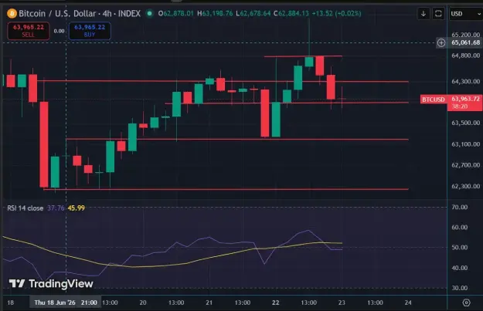Click the 38:20 candle countdown timer

(459, 106)
